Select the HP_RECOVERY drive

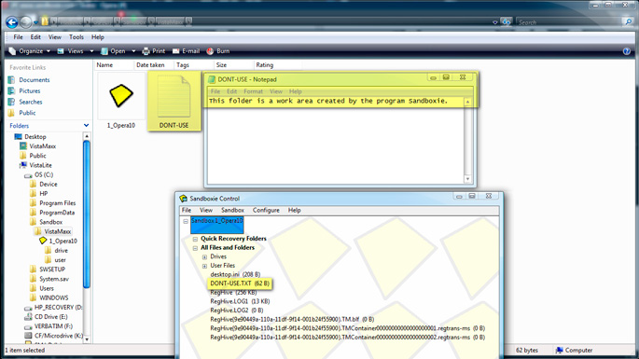pos(58,308)
